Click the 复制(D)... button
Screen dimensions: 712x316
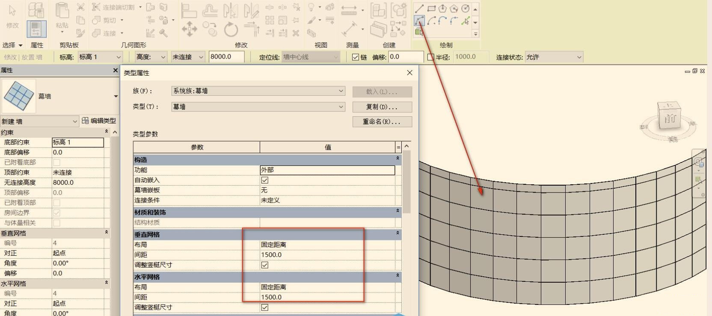pyautogui.click(x=382, y=107)
